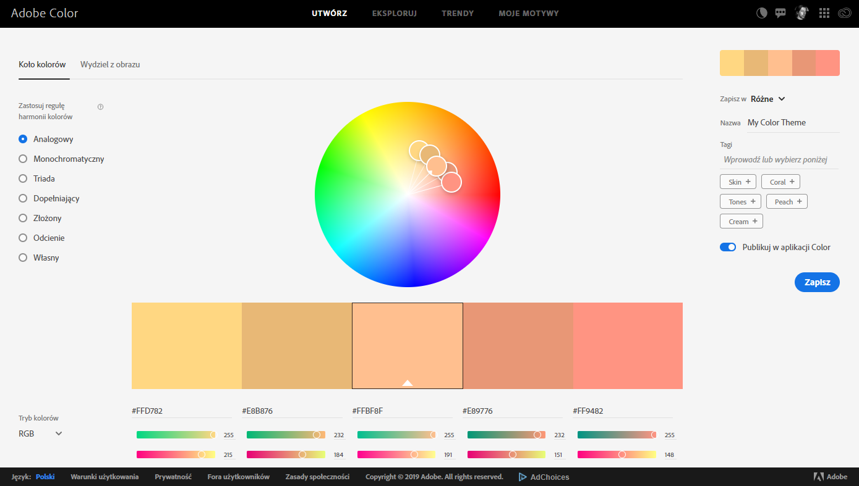
Task: Open the Creative Cloud icon
Action: [845, 13]
